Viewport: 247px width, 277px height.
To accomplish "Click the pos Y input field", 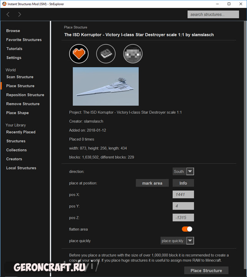I will [183, 206].
